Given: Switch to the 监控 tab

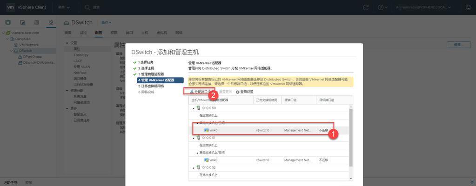Looking at the screenshot, I should click(83, 33).
